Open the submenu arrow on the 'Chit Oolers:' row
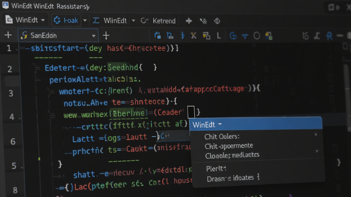The image size is (351, 197). click(x=316, y=134)
